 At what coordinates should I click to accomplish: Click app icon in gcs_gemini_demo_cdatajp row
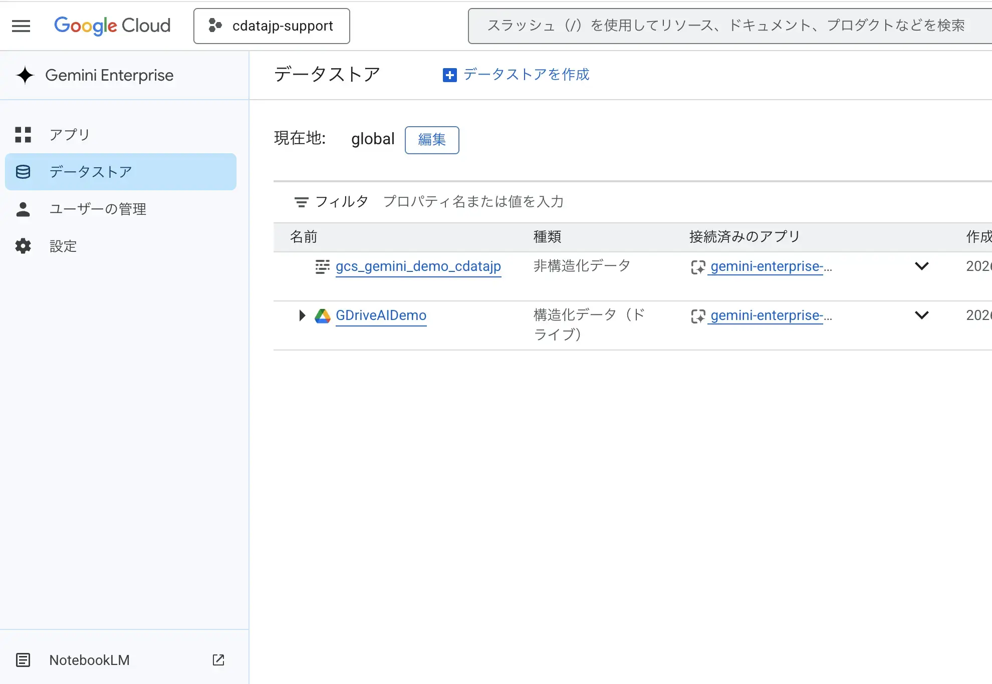[698, 267]
